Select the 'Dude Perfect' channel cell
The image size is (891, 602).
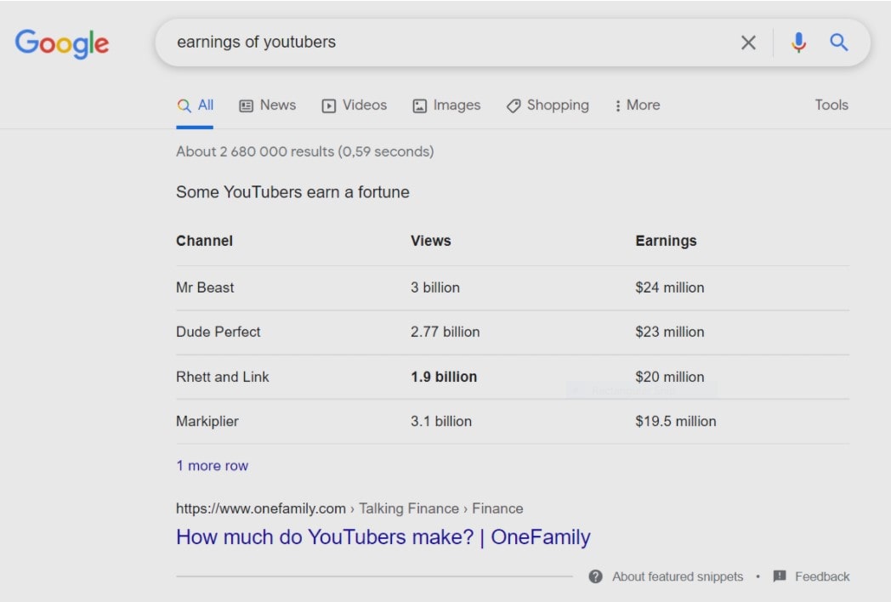pyautogui.click(x=218, y=332)
